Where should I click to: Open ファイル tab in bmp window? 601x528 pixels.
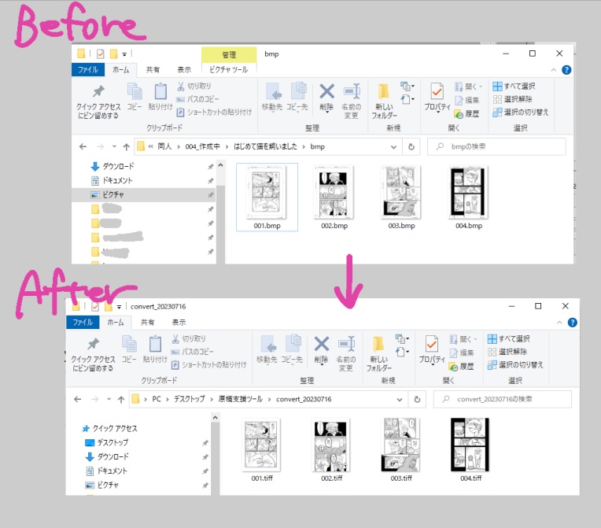point(88,70)
